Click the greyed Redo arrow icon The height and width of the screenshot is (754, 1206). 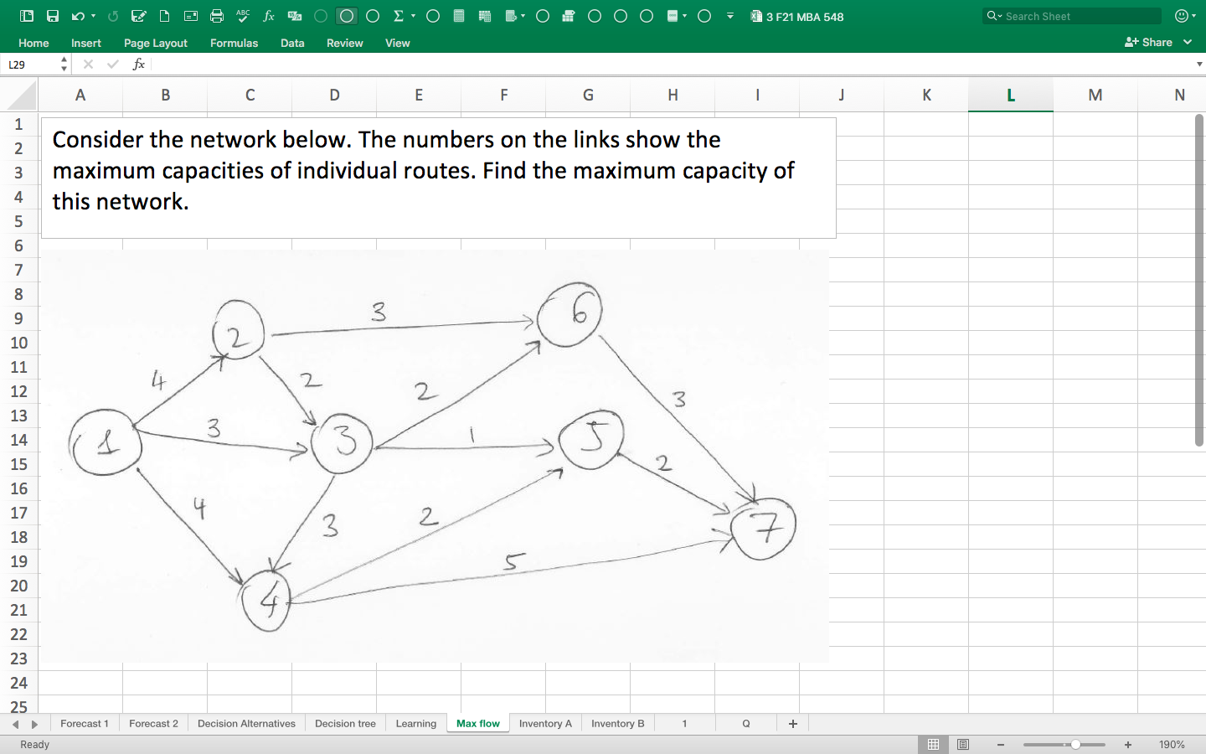113,16
